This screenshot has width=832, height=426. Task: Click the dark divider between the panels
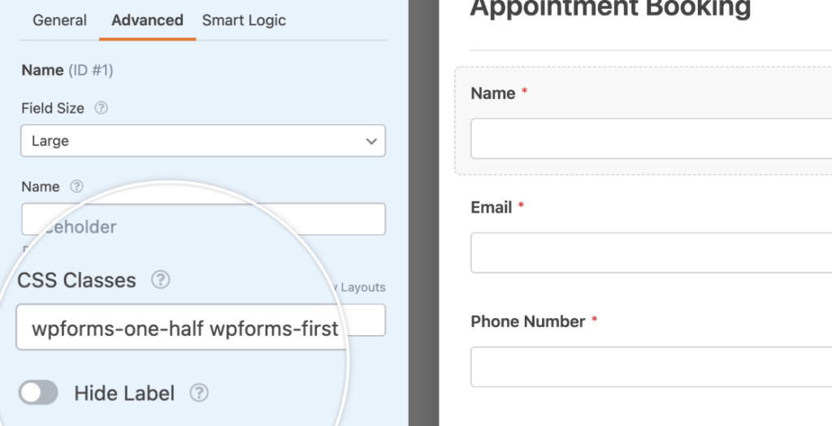click(424, 213)
